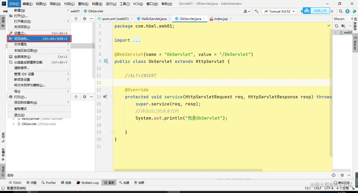Screen dimensions: 358x193
Task: Open the 编辑(E) menu
Action: (x=28, y=4)
